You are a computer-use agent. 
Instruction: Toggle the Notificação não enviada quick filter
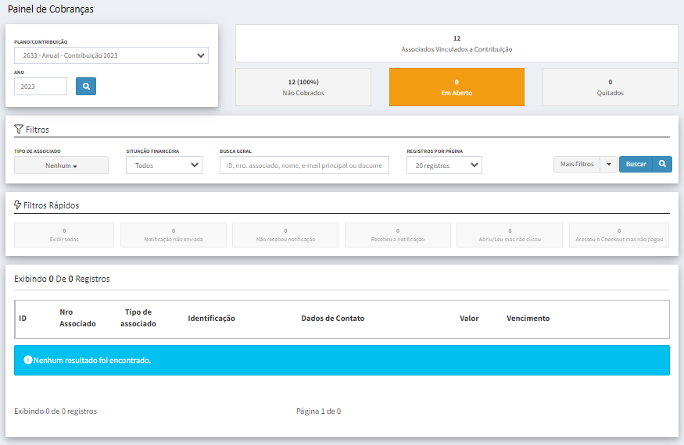[174, 235]
